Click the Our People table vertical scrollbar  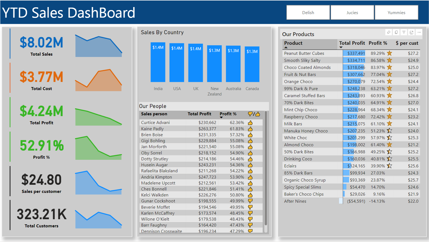tap(266, 168)
